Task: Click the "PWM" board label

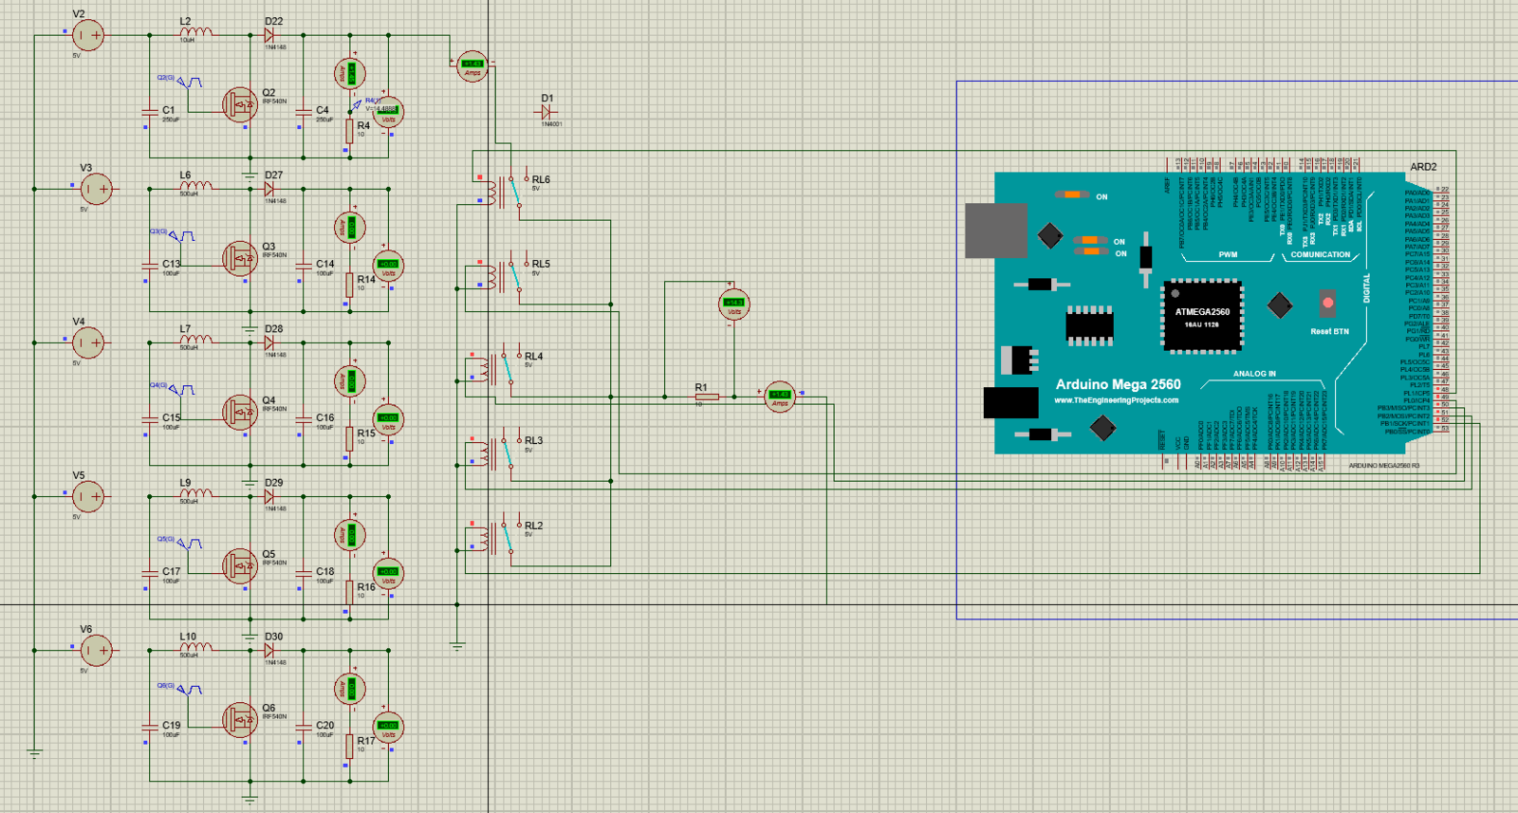Action: 1228,255
